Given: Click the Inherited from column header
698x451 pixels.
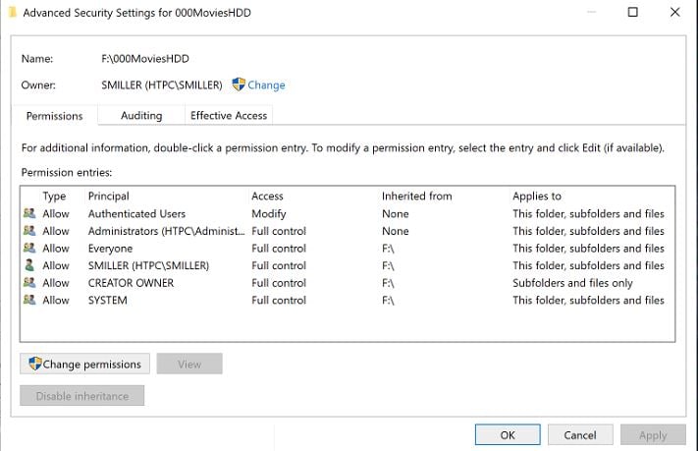Looking at the screenshot, I should 416,197.
